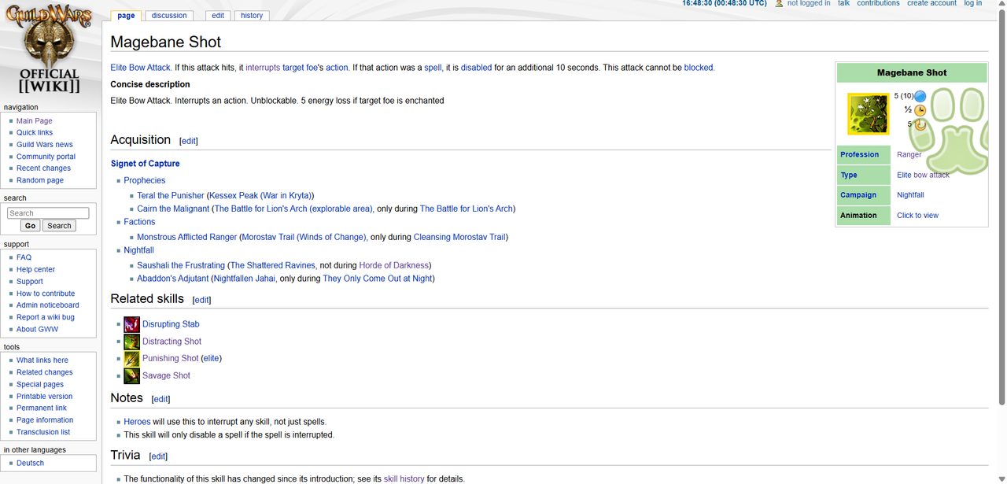The image size is (1007, 484).
Task: Open What links here tool
Action: pos(42,360)
